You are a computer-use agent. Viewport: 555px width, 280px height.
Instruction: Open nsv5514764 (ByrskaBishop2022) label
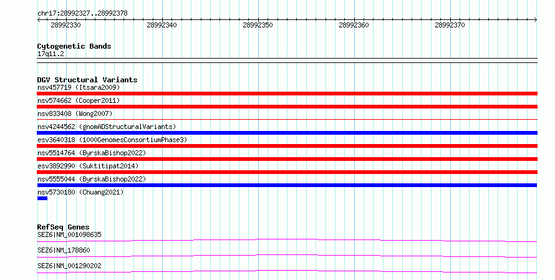click(92, 153)
